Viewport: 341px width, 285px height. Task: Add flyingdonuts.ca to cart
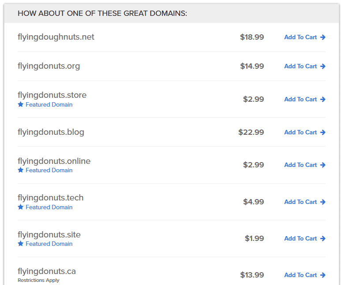(x=305, y=275)
